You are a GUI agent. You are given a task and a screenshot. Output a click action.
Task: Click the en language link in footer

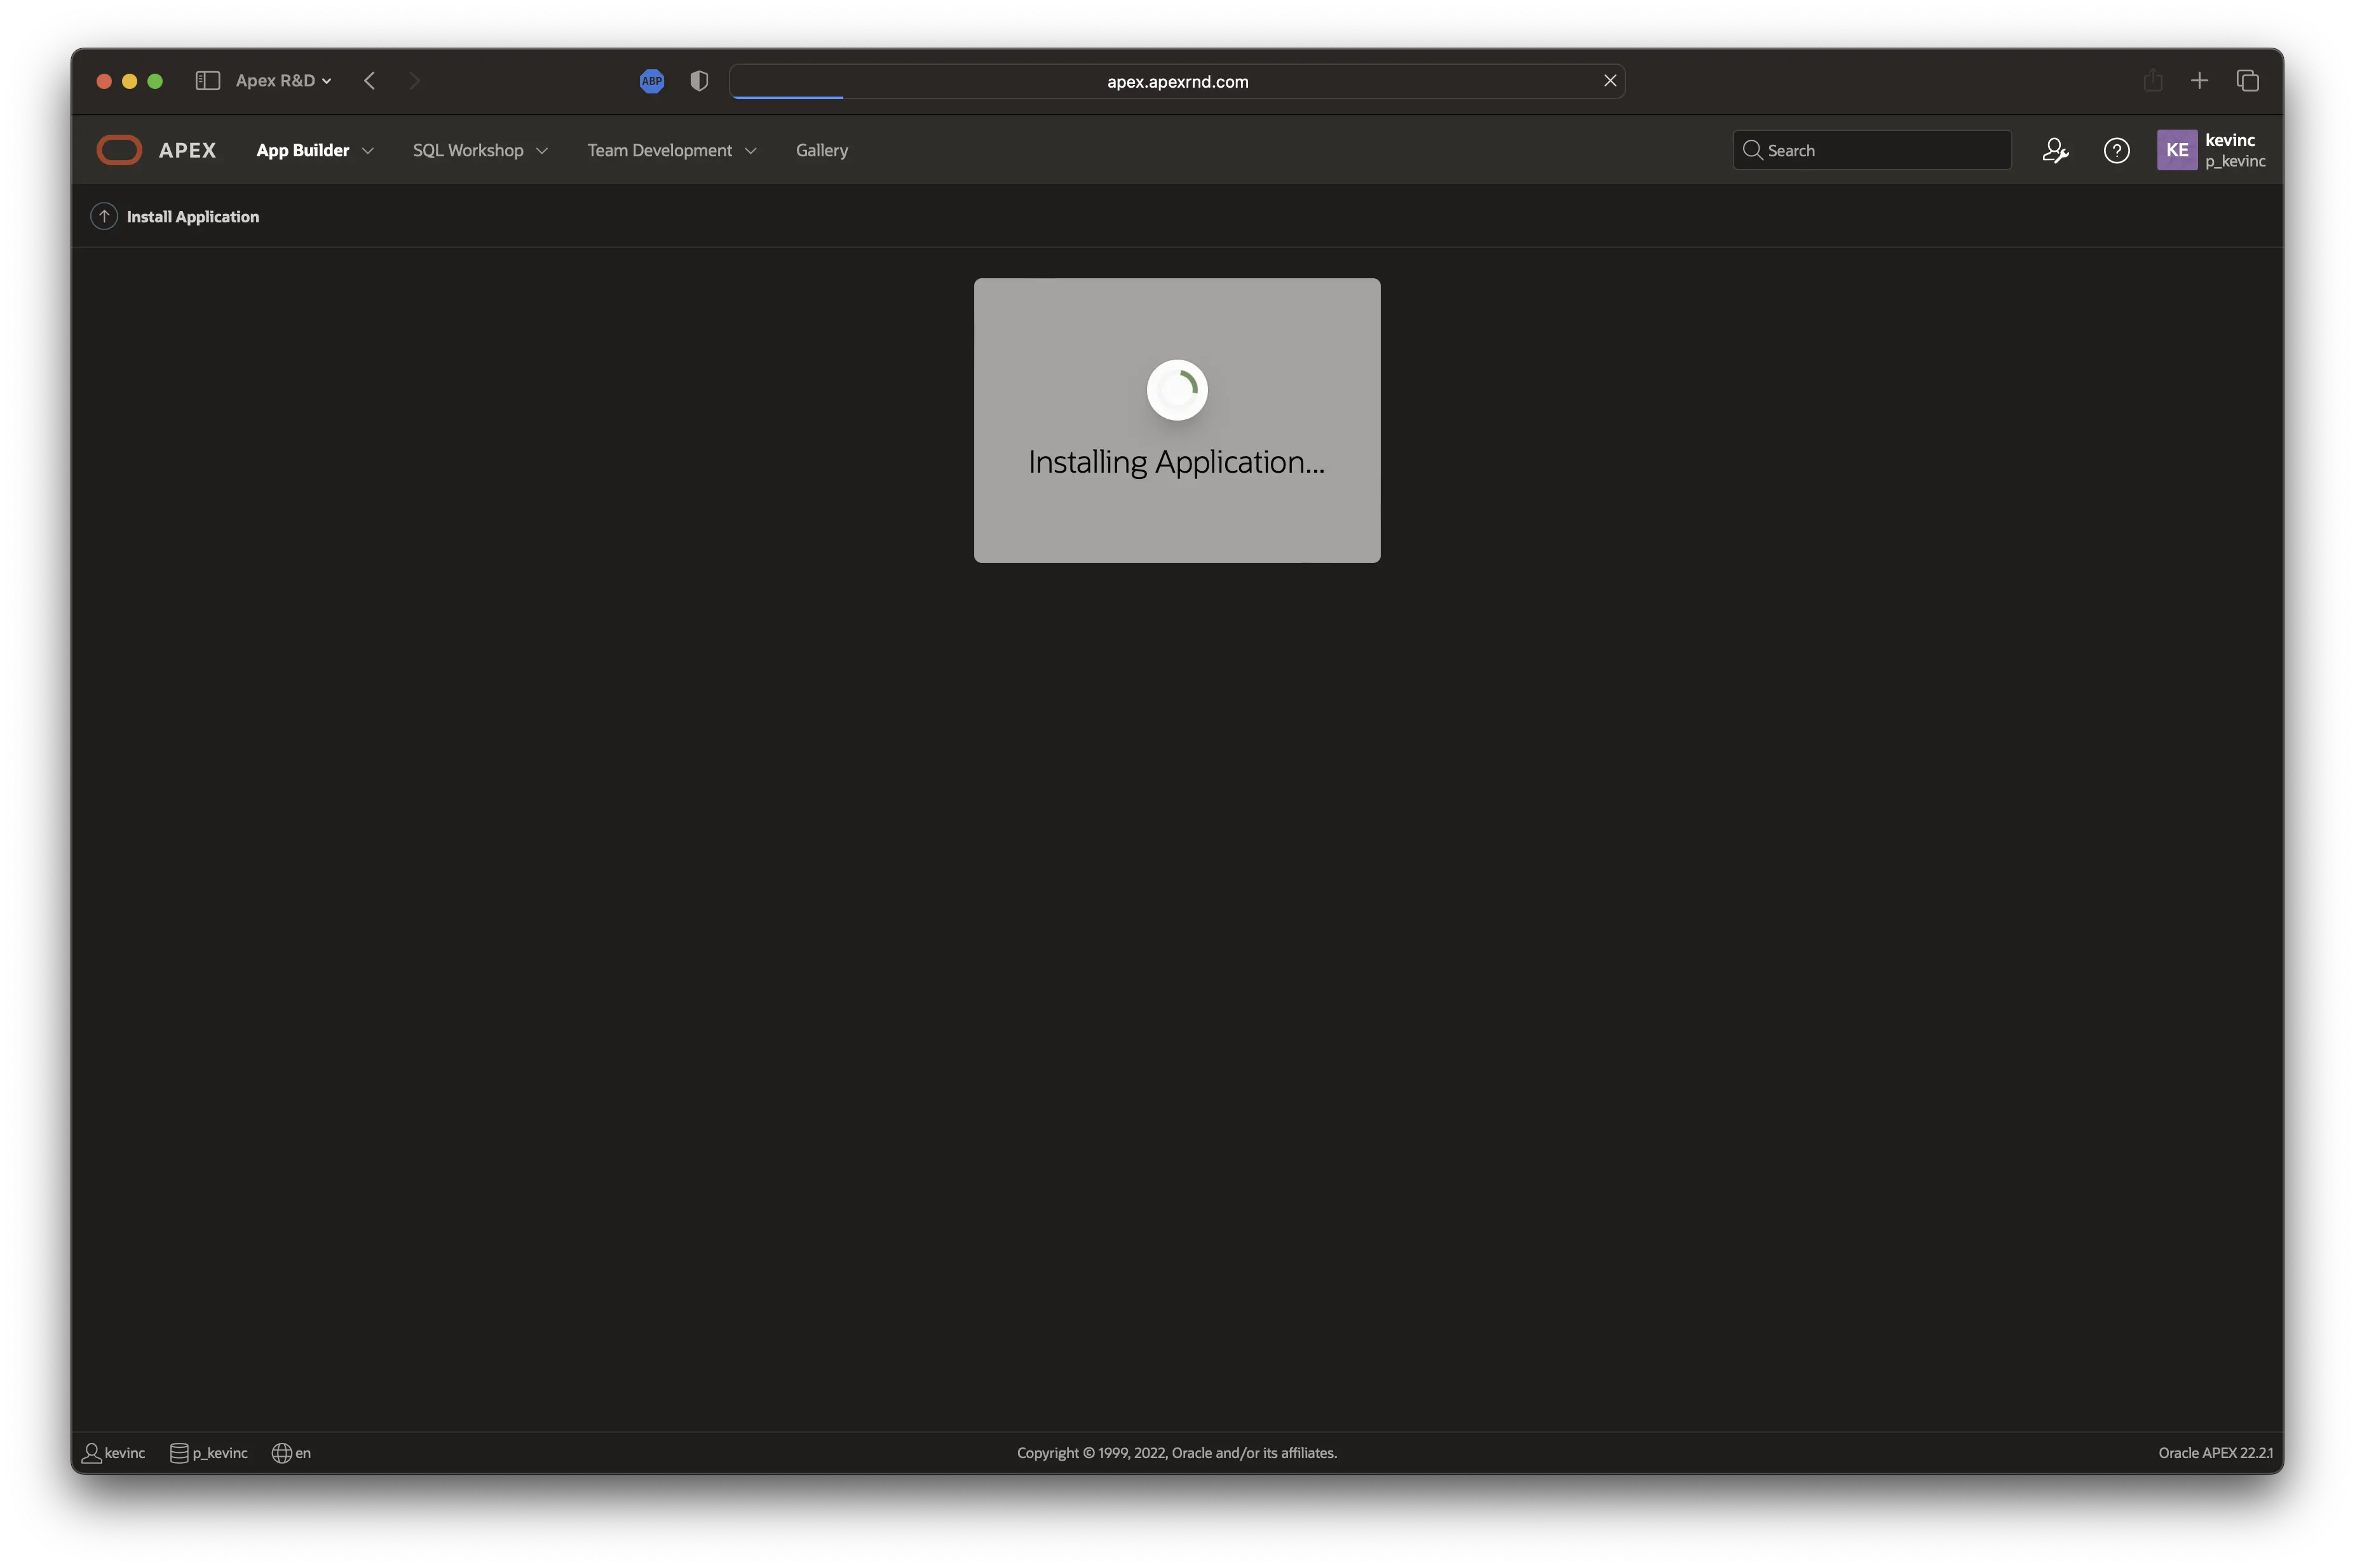tap(292, 1453)
